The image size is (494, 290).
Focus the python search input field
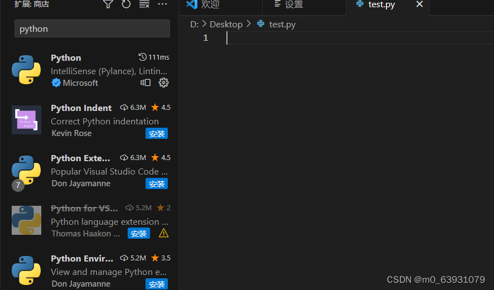[x=92, y=28]
